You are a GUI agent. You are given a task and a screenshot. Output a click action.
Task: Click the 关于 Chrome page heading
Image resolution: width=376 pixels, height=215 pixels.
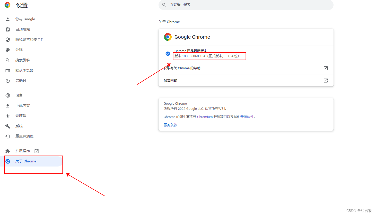[x=169, y=22]
